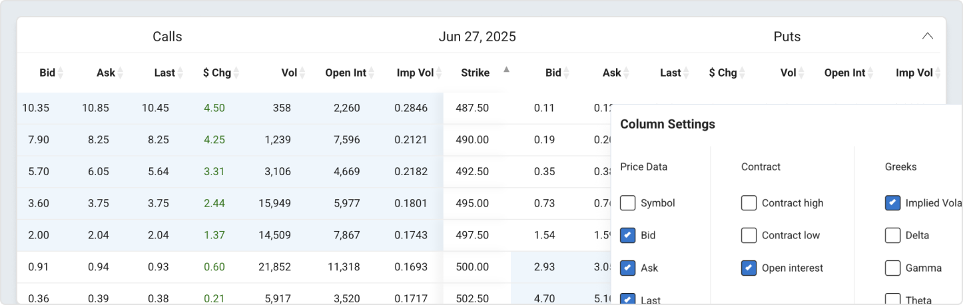
Task: Enable the Symbol column checkbox
Action: click(627, 203)
